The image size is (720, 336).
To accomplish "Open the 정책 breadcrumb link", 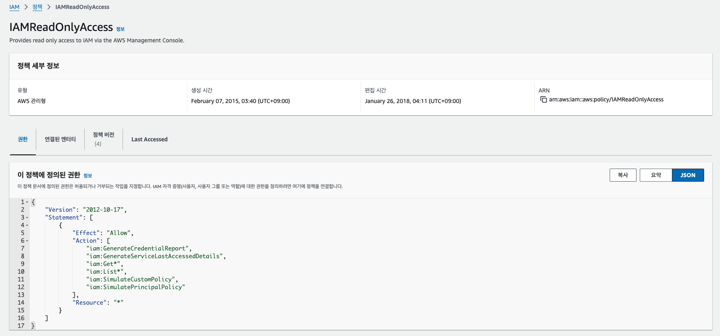I will (37, 7).
